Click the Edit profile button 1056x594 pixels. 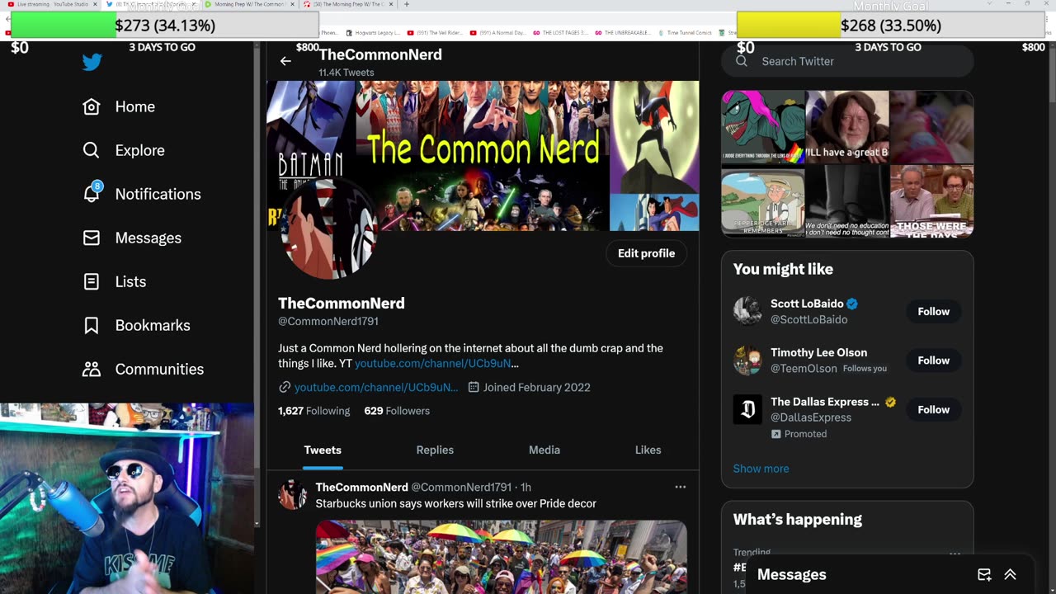coord(646,253)
